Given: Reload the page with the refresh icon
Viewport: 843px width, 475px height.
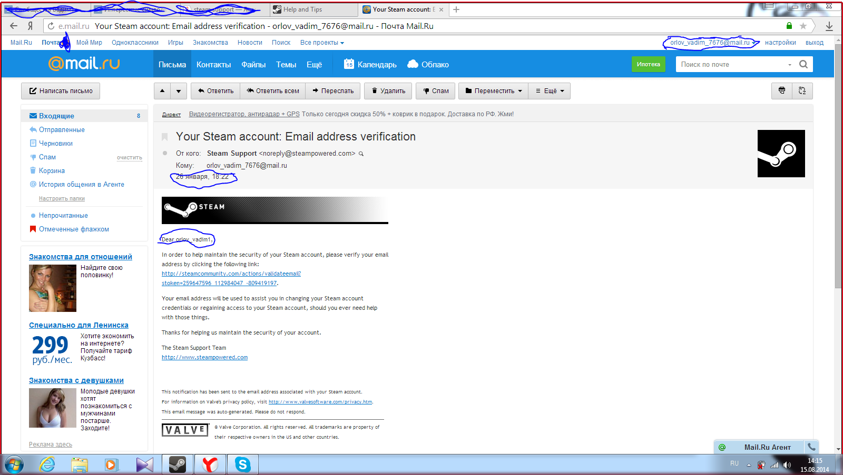Looking at the screenshot, I should (x=51, y=26).
